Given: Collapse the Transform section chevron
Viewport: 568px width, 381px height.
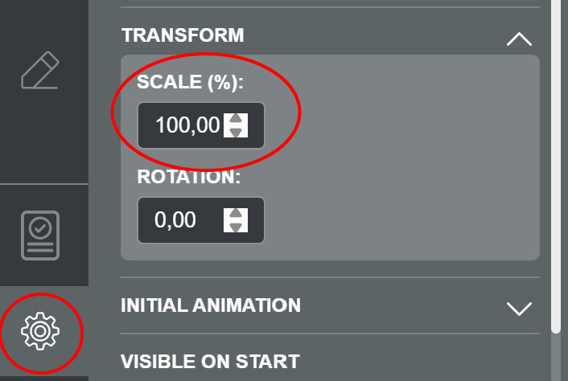Looking at the screenshot, I should (520, 39).
